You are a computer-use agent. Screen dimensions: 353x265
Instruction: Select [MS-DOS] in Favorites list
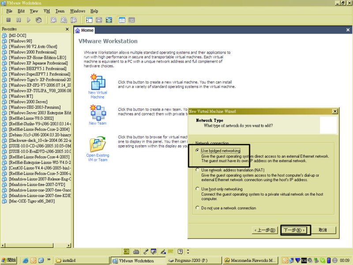coord(18,35)
